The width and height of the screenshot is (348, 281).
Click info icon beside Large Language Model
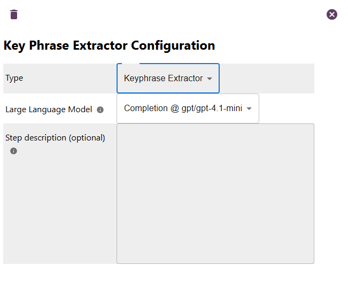[x=100, y=110]
